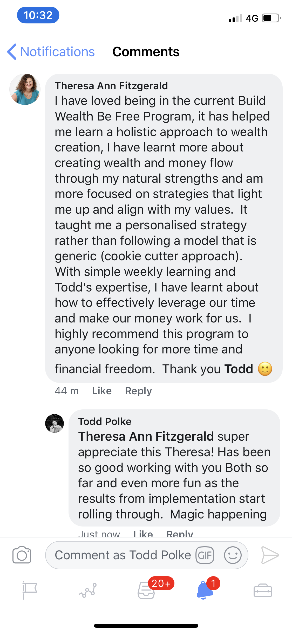Reply to Theresa Ann Fitzgerald's comment
Screen dimensions: 292x634
pyautogui.click(x=138, y=391)
